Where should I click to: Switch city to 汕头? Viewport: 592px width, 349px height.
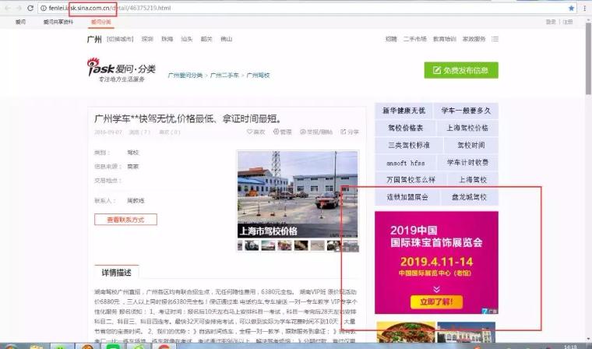(x=187, y=39)
